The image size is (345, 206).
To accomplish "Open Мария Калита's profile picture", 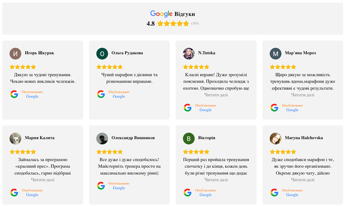I will coord(16,138).
